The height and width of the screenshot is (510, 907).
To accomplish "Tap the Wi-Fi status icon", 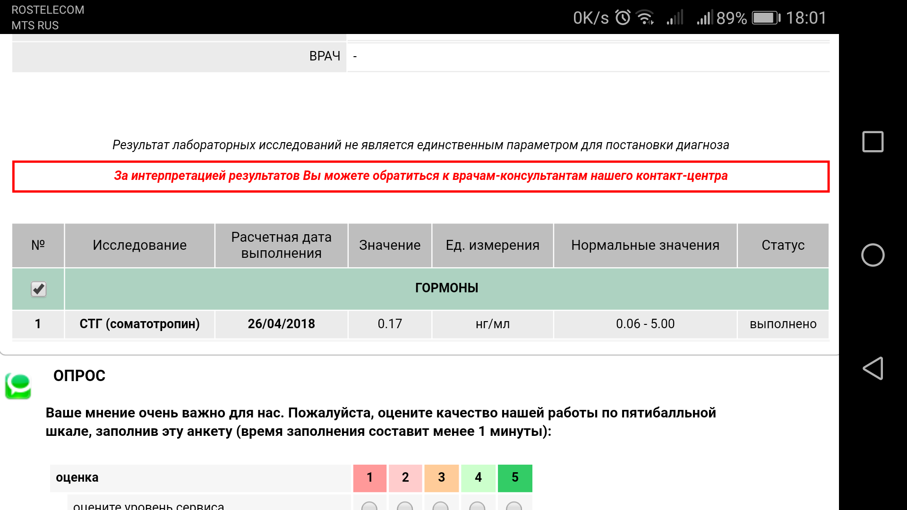I will pyautogui.click(x=645, y=18).
